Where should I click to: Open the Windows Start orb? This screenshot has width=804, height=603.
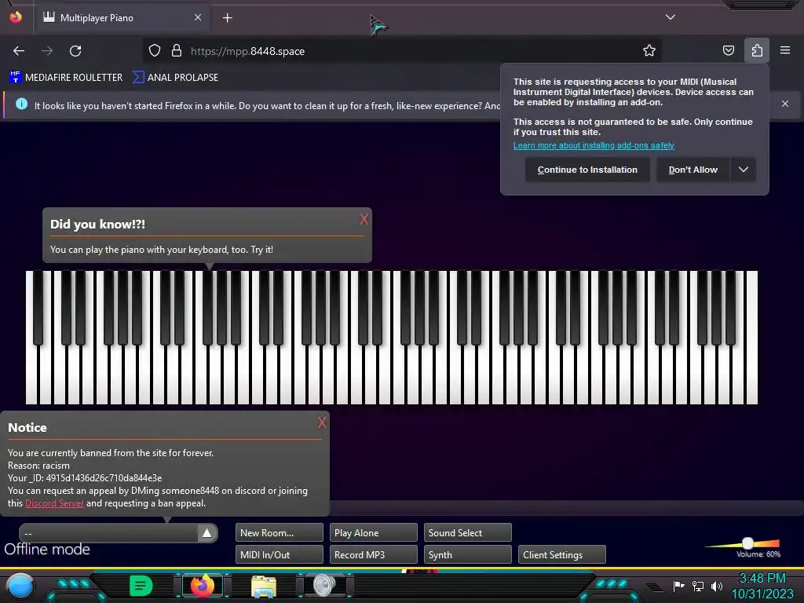point(20,586)
